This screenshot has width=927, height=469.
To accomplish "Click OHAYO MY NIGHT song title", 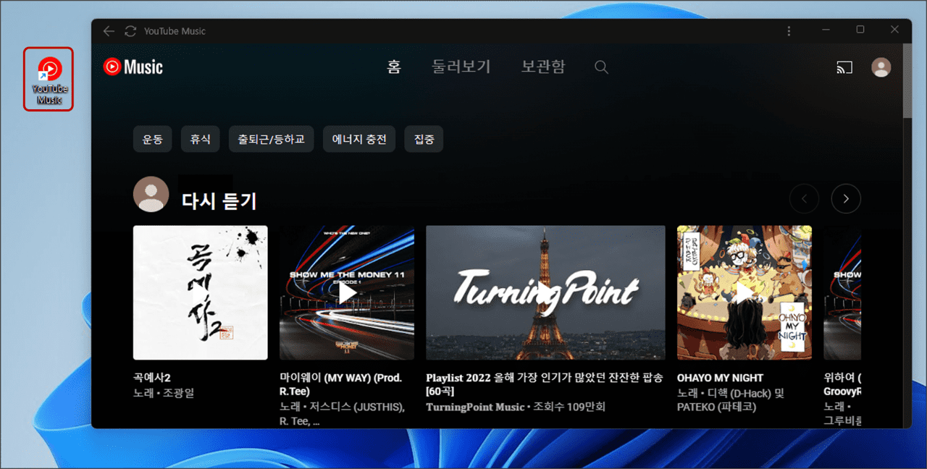I will click(x=720, y=378).
